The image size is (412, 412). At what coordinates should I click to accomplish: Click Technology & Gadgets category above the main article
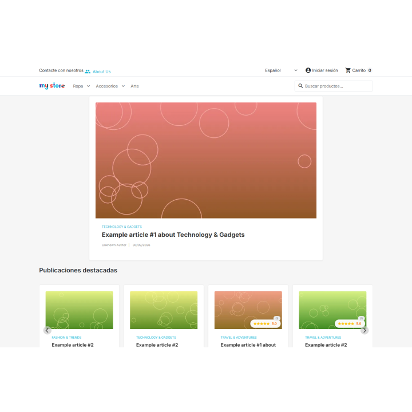122,227
